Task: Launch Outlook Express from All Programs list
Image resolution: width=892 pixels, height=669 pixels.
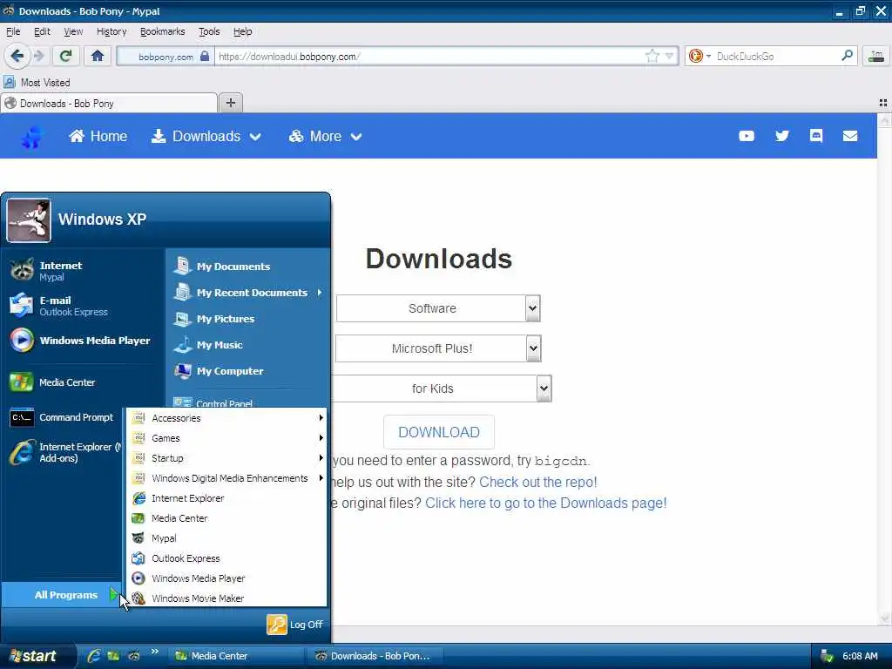Action: tap(227, 558)
